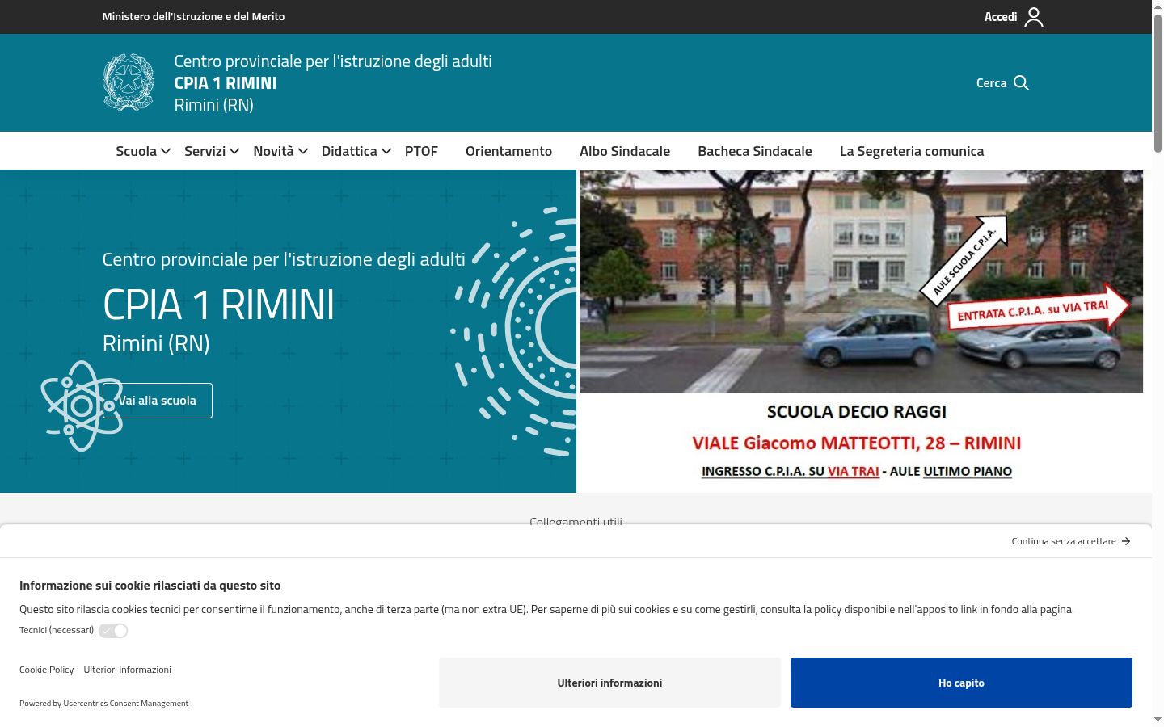
Task: Expand the Scuola menu chevron
Action: click(166, 151)
